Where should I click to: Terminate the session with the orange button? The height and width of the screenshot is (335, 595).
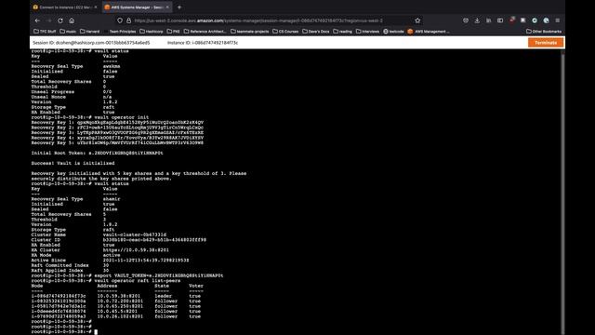click(x=546, y=43)
